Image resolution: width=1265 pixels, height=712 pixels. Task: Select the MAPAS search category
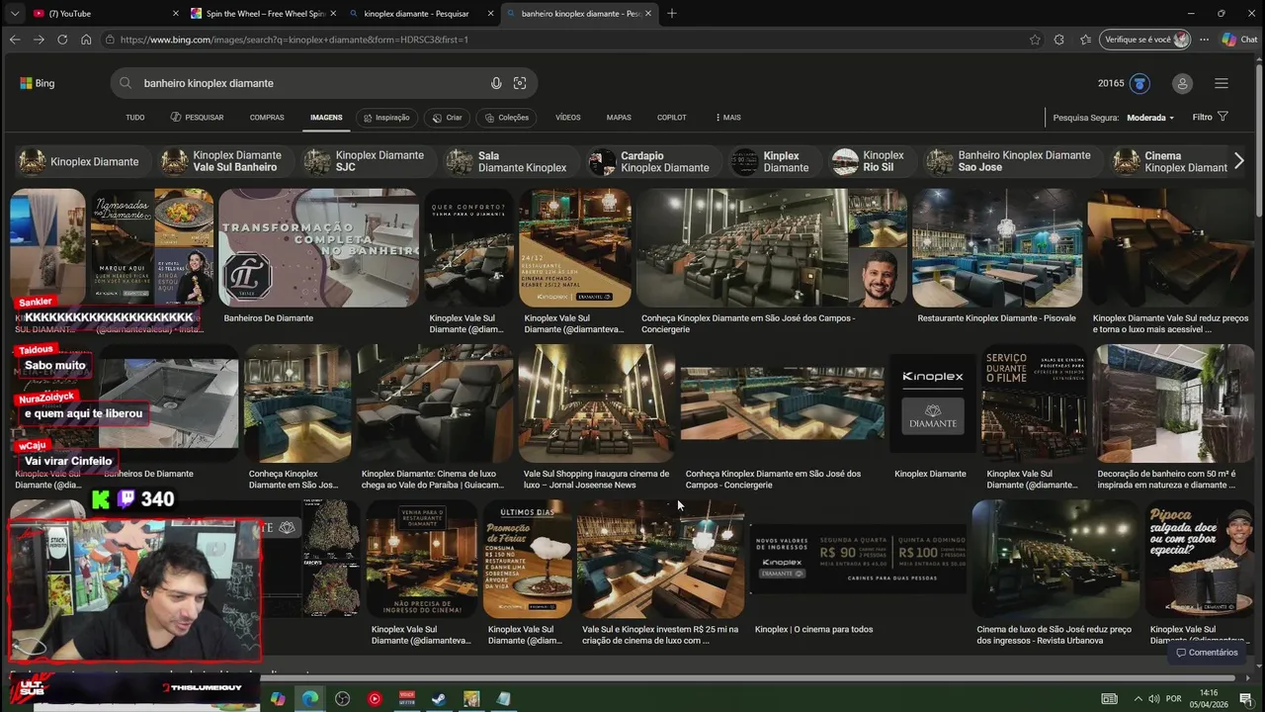click(619, 118)
